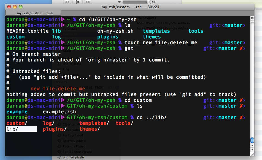Screen dimensions: 262x160
Task: Select "untitled playlist" in the iTunes sidebar
Action: tap(74, 157)
